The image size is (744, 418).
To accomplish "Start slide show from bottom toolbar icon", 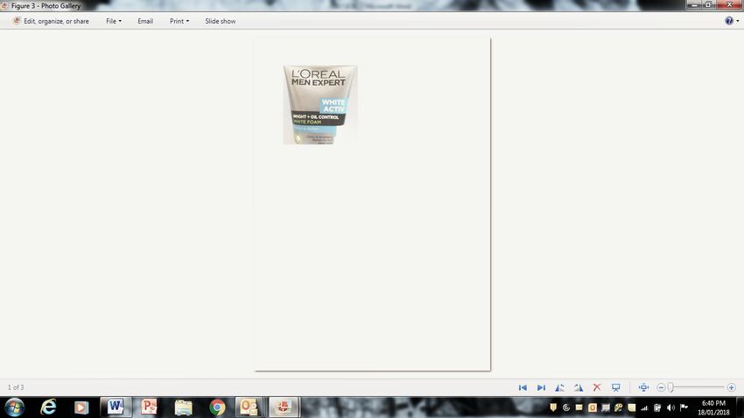I will coord(616,387).
